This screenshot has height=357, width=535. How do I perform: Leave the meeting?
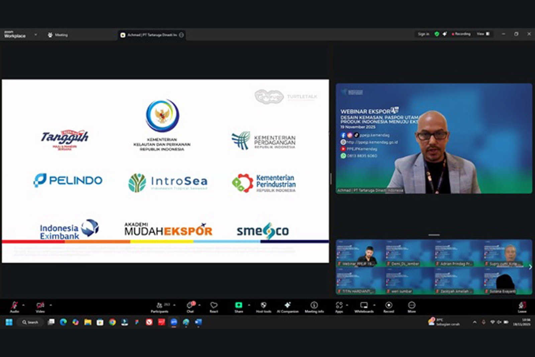point(522,306)
